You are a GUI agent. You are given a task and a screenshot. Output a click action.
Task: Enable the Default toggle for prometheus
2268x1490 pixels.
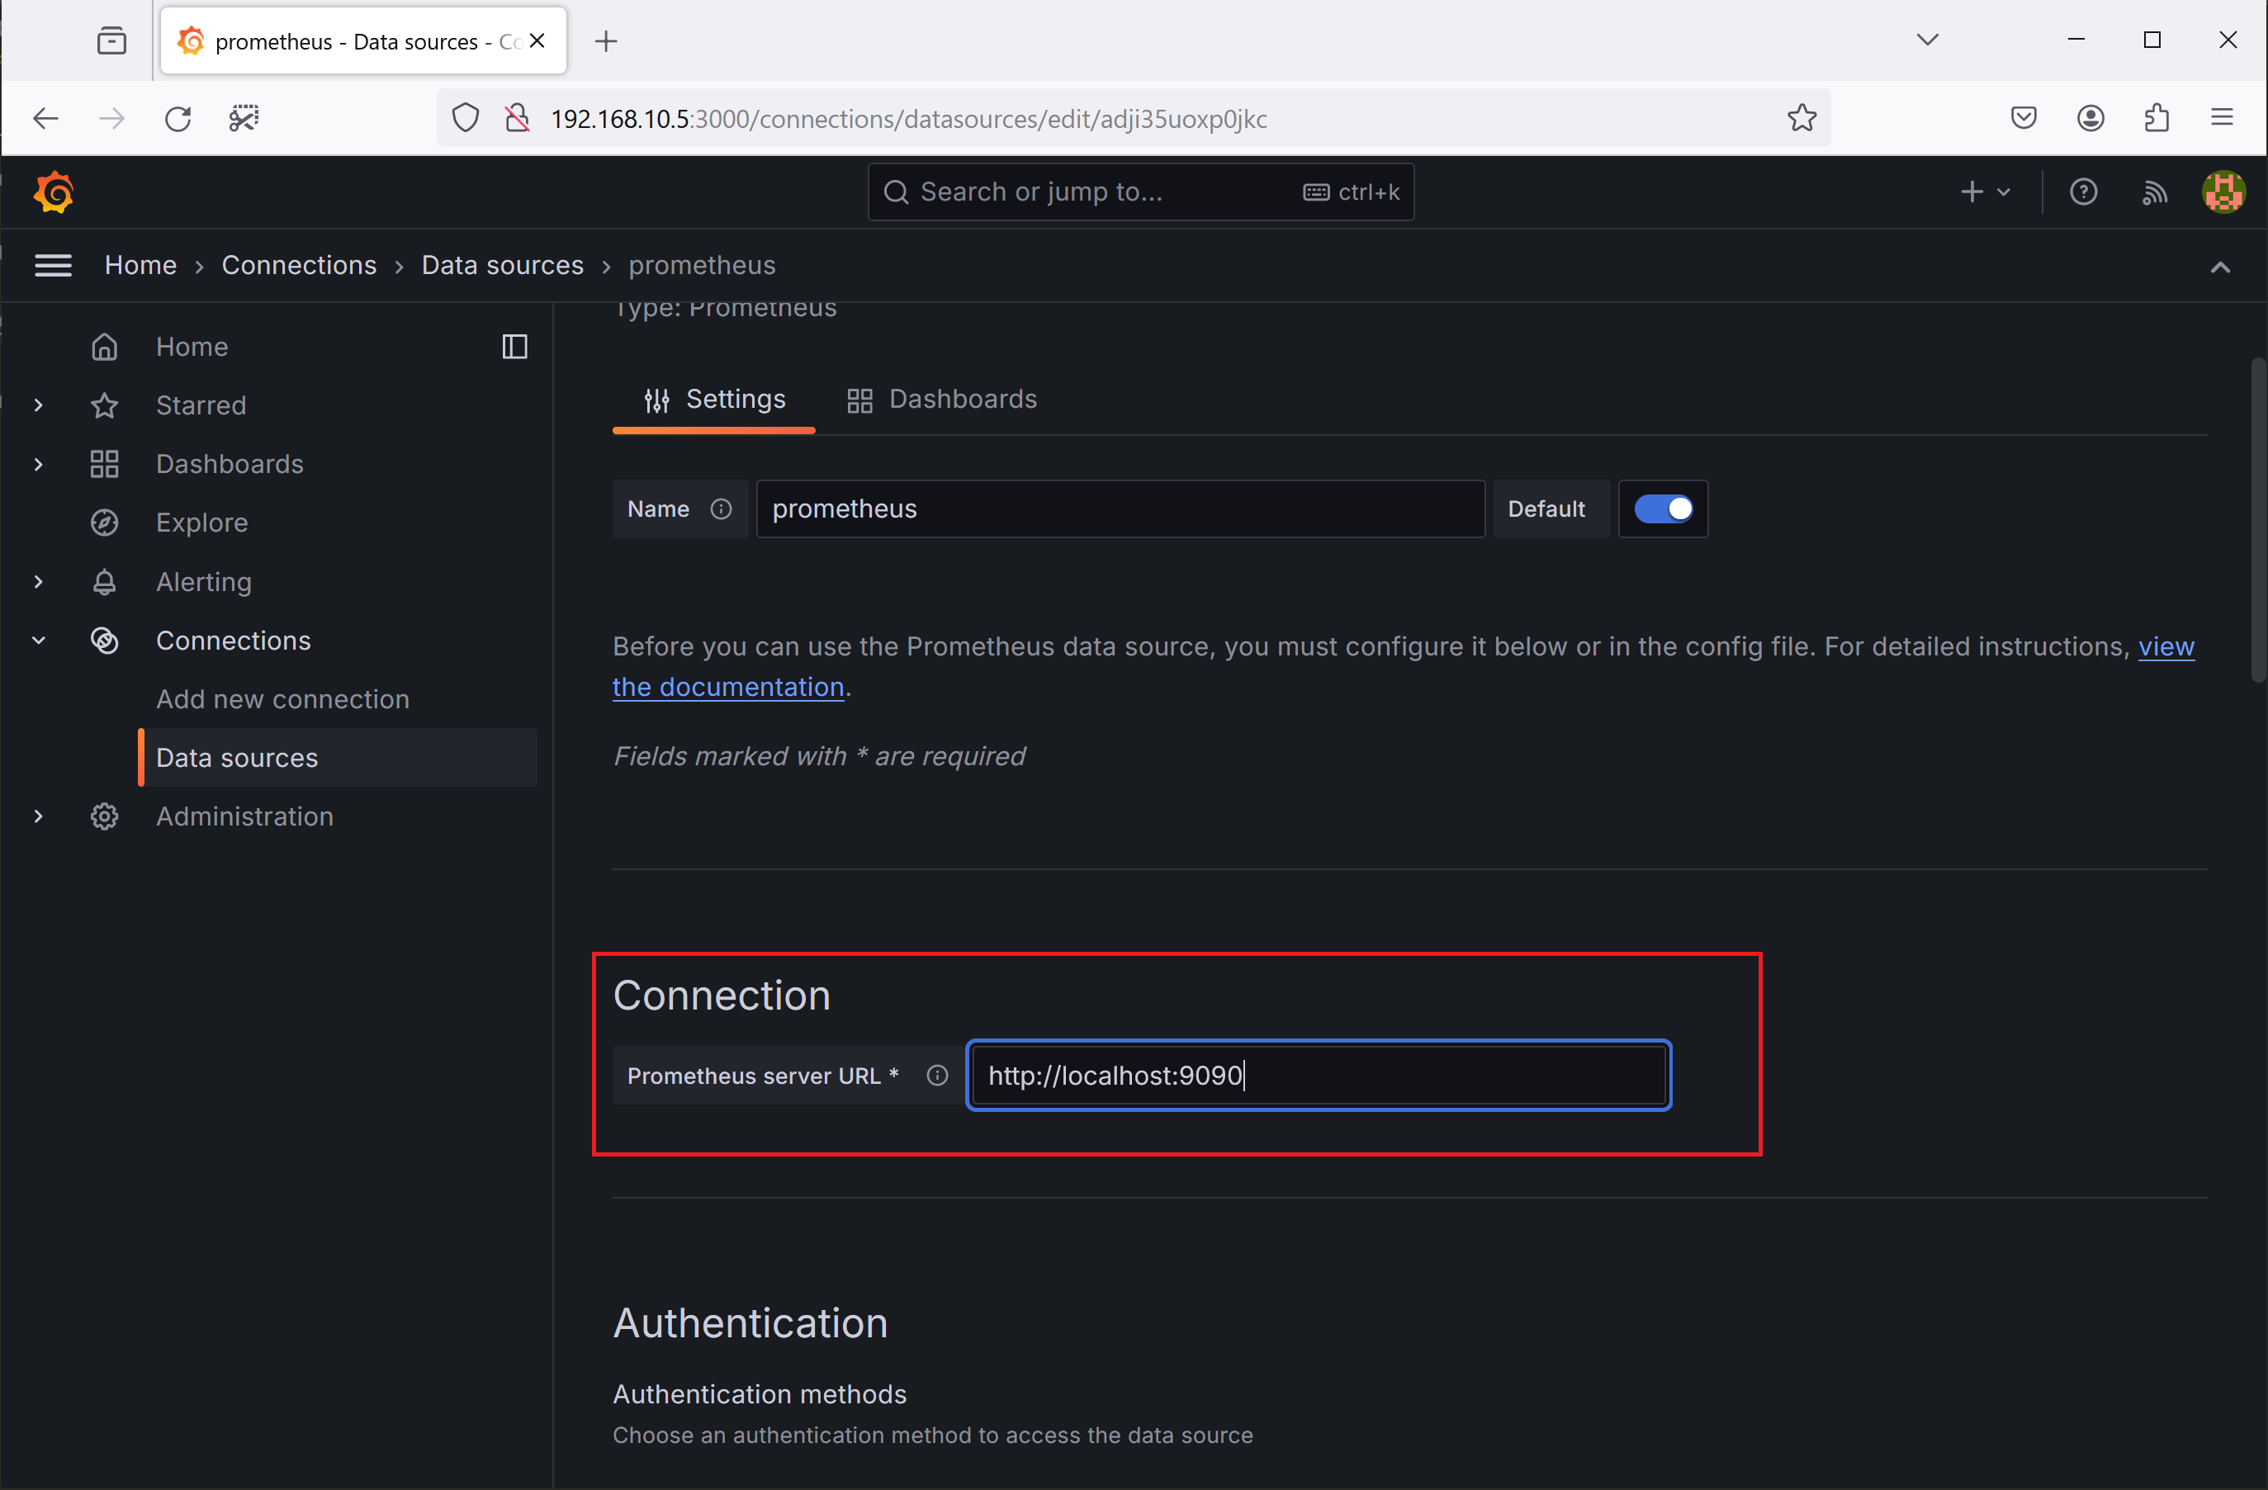(x=1661, y=508)
